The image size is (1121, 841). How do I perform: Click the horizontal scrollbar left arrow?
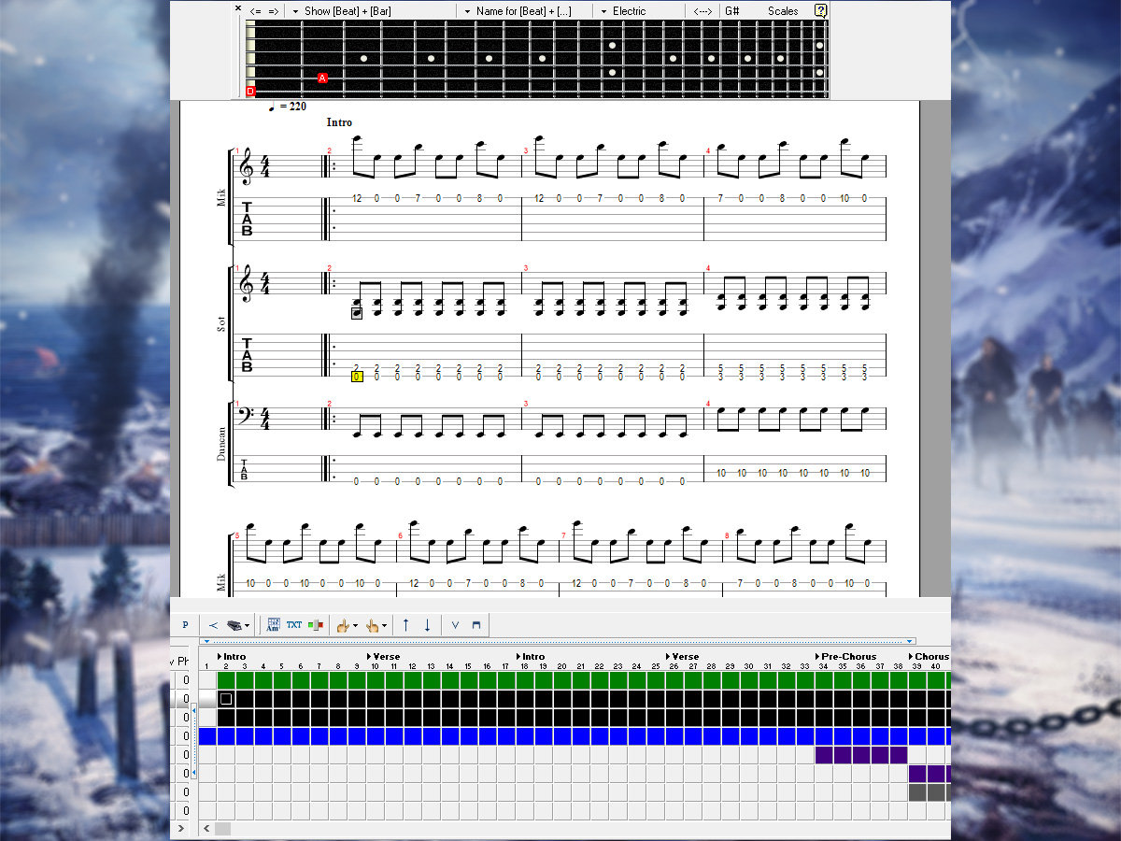pyautogui.click(x=206, y=829)
